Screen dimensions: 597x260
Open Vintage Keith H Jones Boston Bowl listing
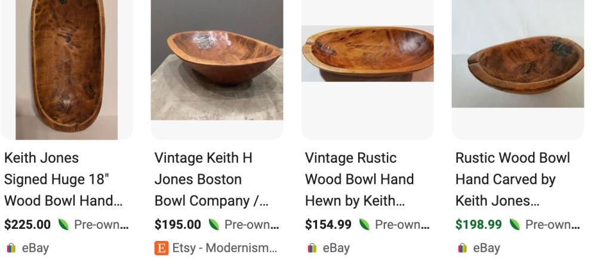pos(203,179)
